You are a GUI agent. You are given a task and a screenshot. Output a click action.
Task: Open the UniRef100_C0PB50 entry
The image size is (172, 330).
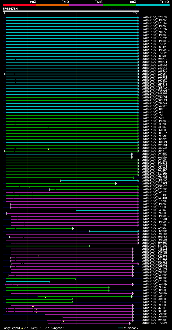155,154
